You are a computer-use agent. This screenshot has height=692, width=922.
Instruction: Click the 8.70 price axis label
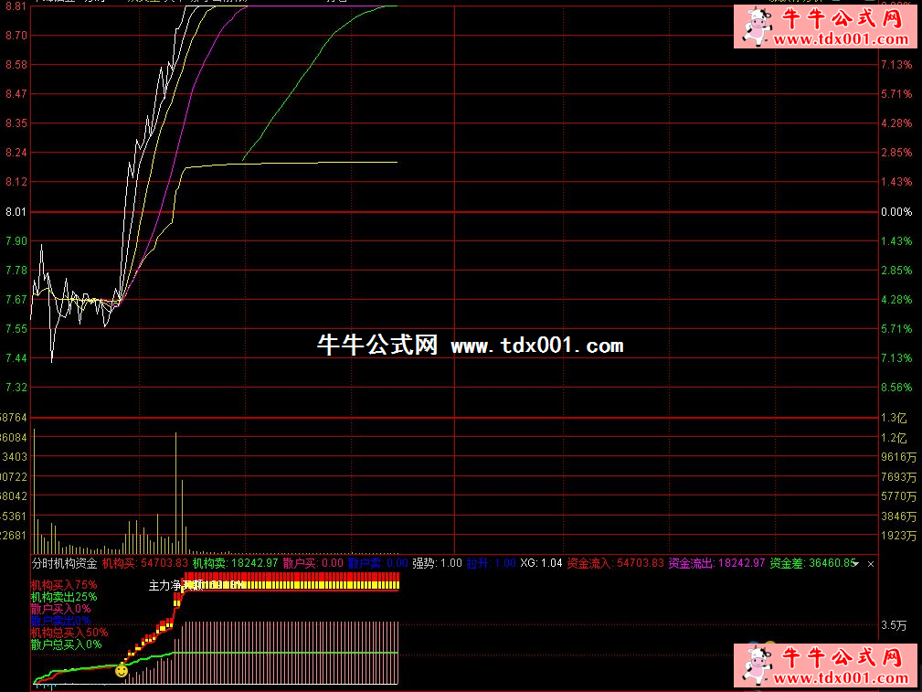[x=16, y=36]
